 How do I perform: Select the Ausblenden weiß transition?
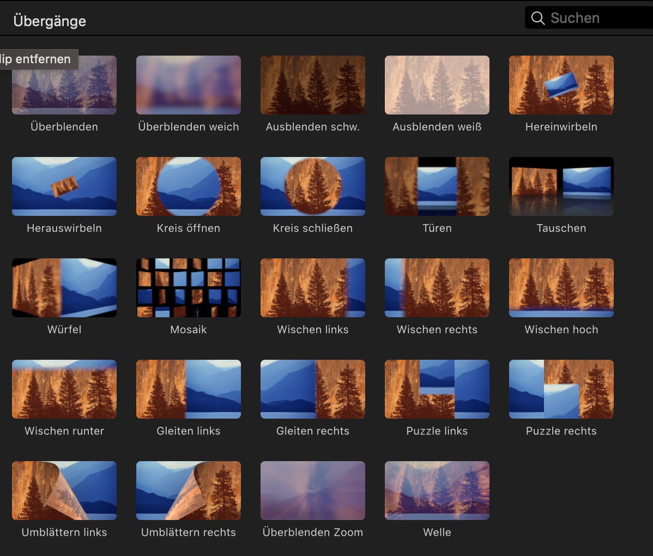coord(437,85)
